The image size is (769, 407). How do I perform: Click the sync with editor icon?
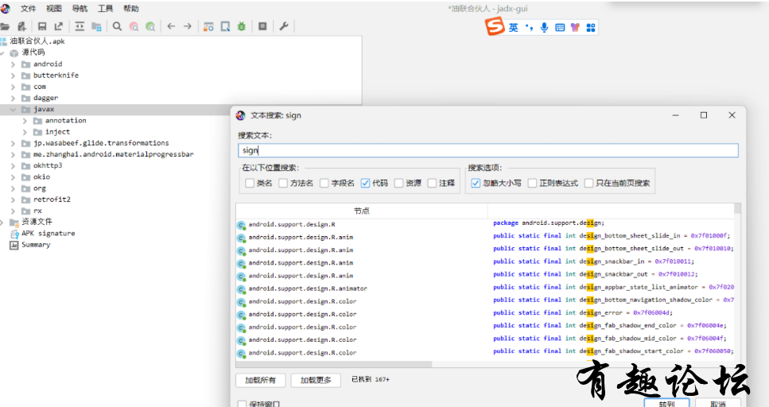pyautogui.click(x=80, y=26)
